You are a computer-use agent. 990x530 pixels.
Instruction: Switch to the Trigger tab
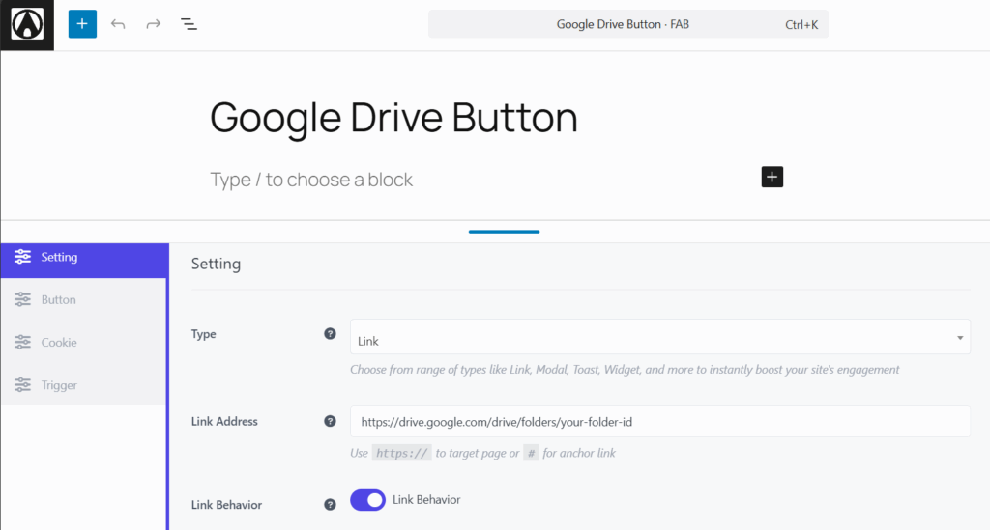83,385
